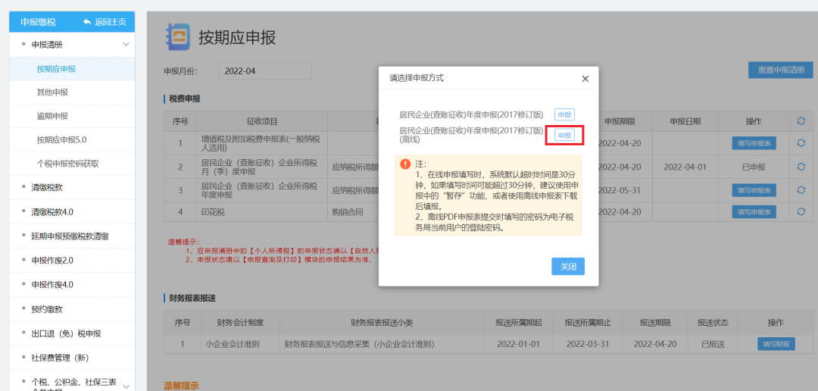Open 其他申报 sidebar item
The width and height of the screenshot is (818, 391).
52,92
